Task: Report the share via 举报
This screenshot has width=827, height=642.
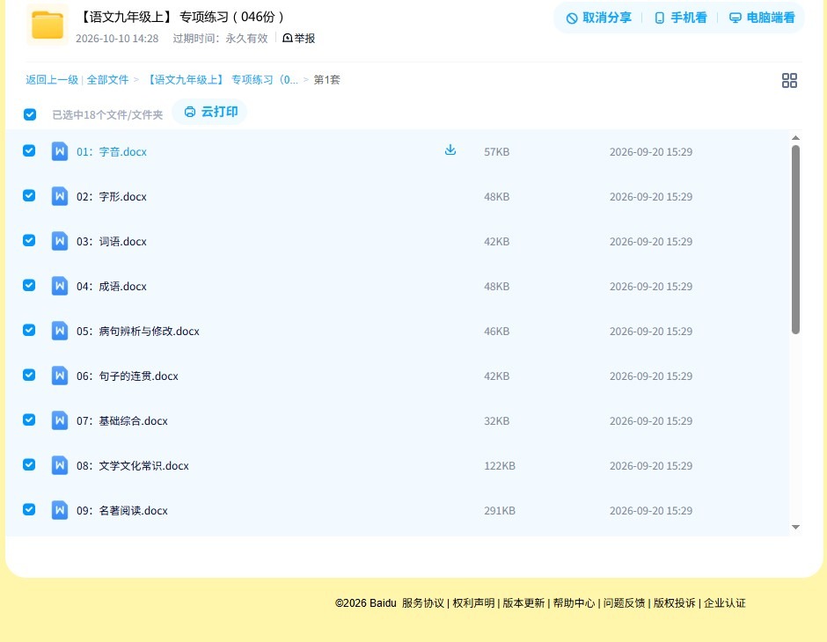Action: 298,38
